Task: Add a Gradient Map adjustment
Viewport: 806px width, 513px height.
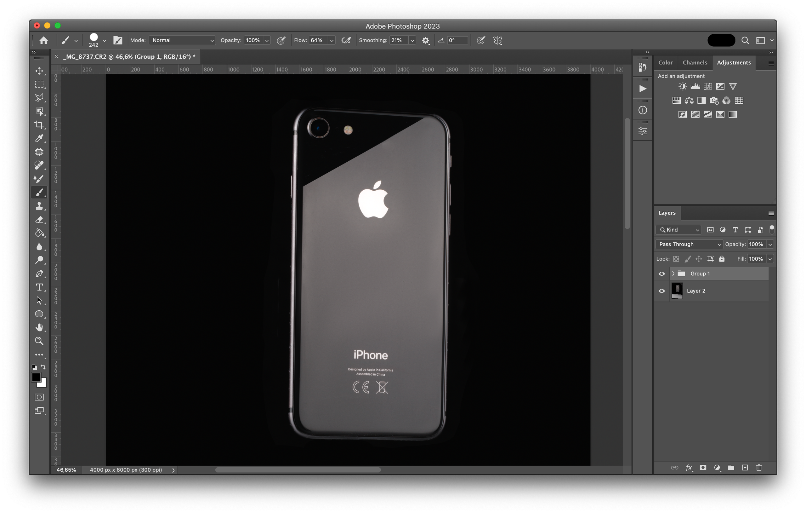Action: point(732,115)
